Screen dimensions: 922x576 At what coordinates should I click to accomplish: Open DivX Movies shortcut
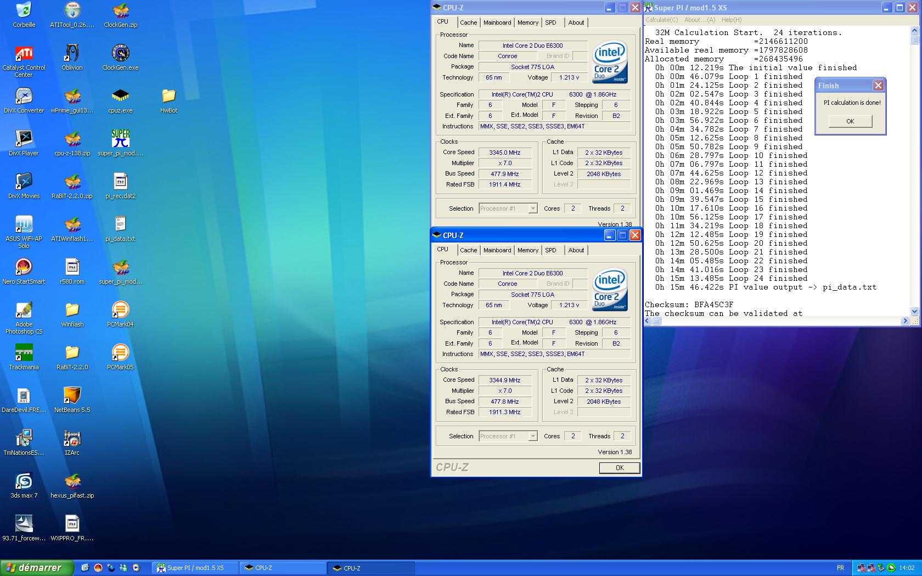[x=24, y=181]
